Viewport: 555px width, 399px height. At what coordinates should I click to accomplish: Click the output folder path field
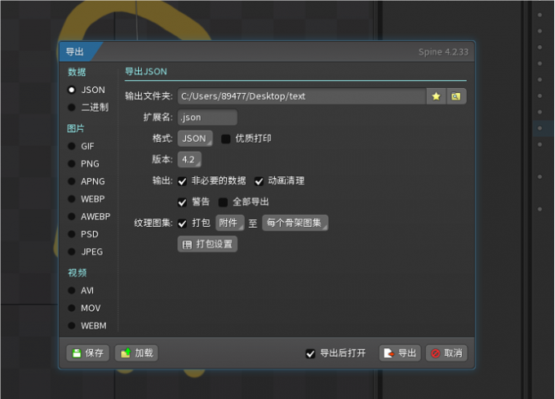click(301, 96)
